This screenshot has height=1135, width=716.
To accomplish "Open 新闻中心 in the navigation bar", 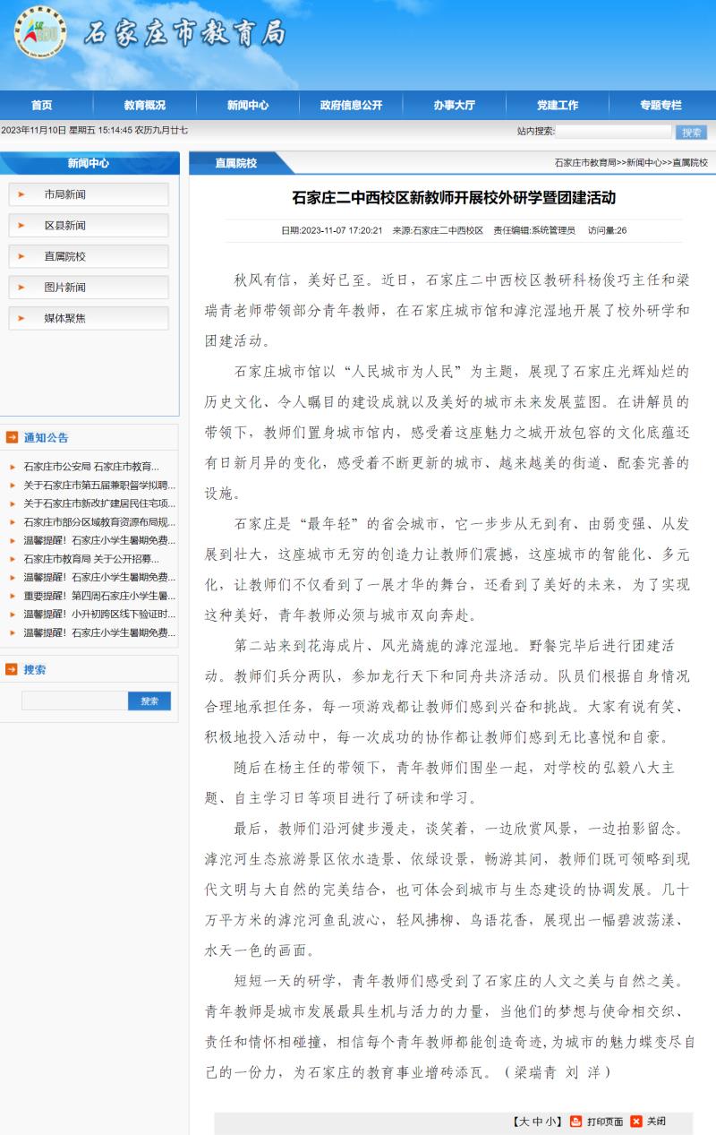I will point(247,105).
